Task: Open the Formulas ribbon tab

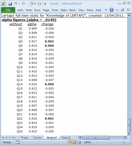Action: point(55,10)
